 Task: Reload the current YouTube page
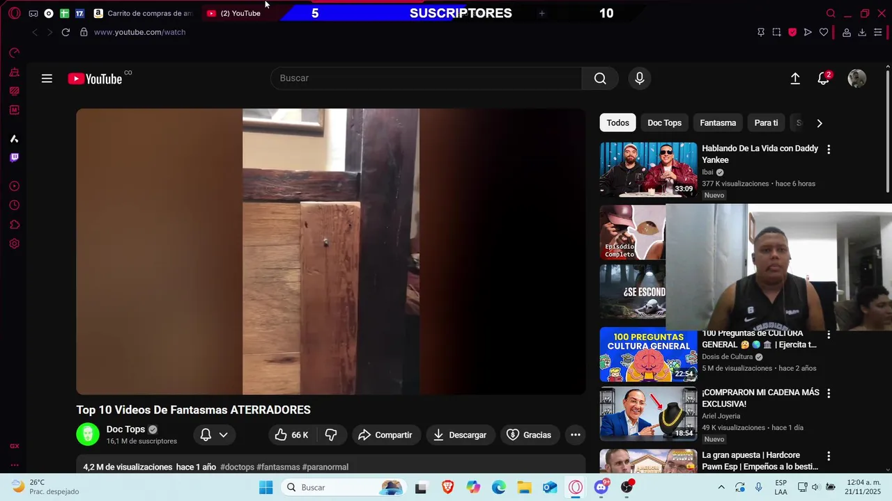(x=66, y=32)
